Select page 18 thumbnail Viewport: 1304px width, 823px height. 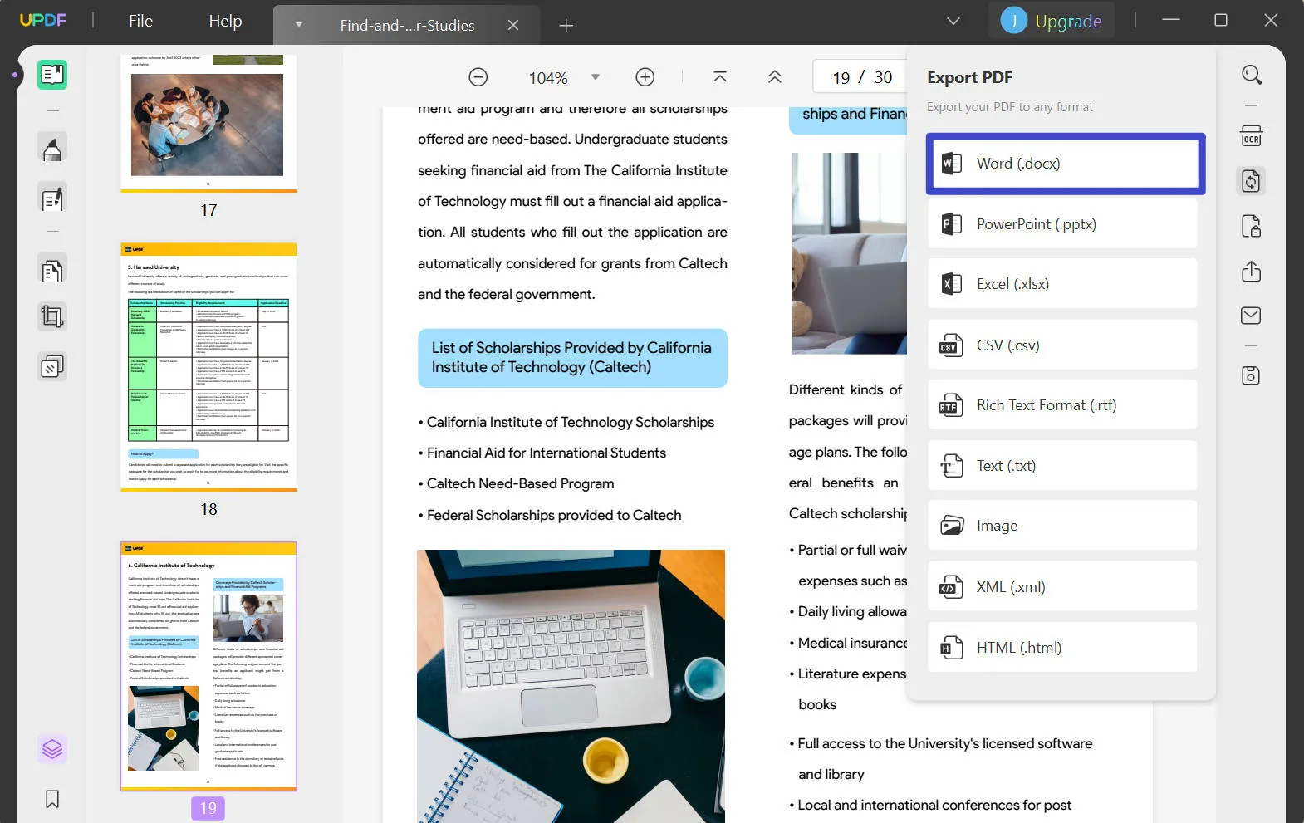[x=208, y=366]
